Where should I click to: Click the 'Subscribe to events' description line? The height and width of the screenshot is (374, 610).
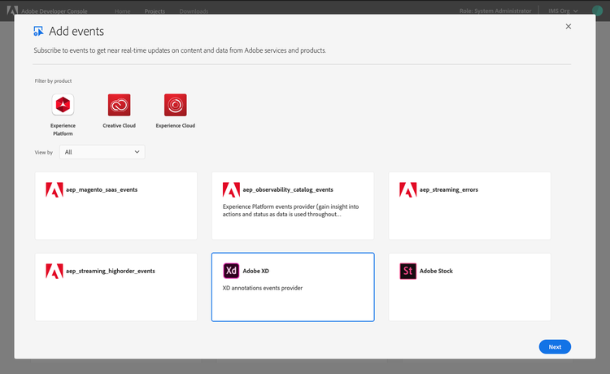point(180,50)
